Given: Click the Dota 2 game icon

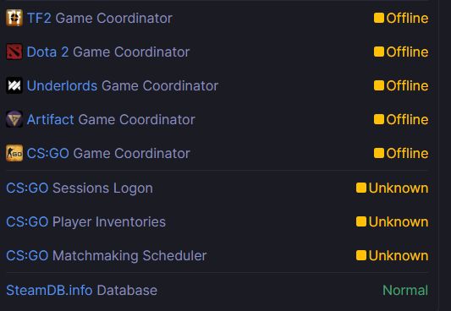Looking at the screenshot, I should point(14,52).
